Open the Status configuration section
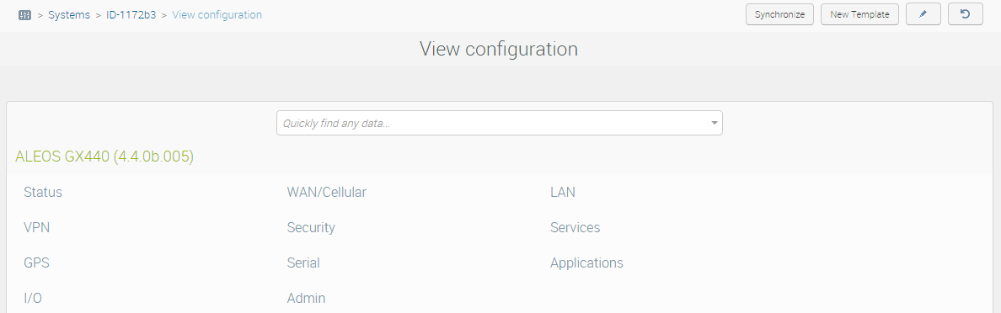Image resolution: width=1001 pixels, height=313 pixels. coord(43,192)
